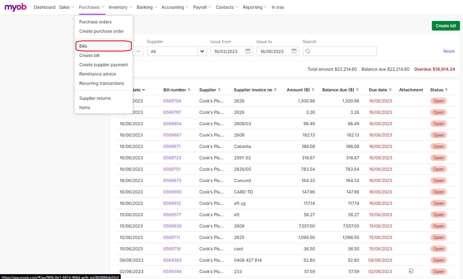Open the Issue to calendar picker

294,51
